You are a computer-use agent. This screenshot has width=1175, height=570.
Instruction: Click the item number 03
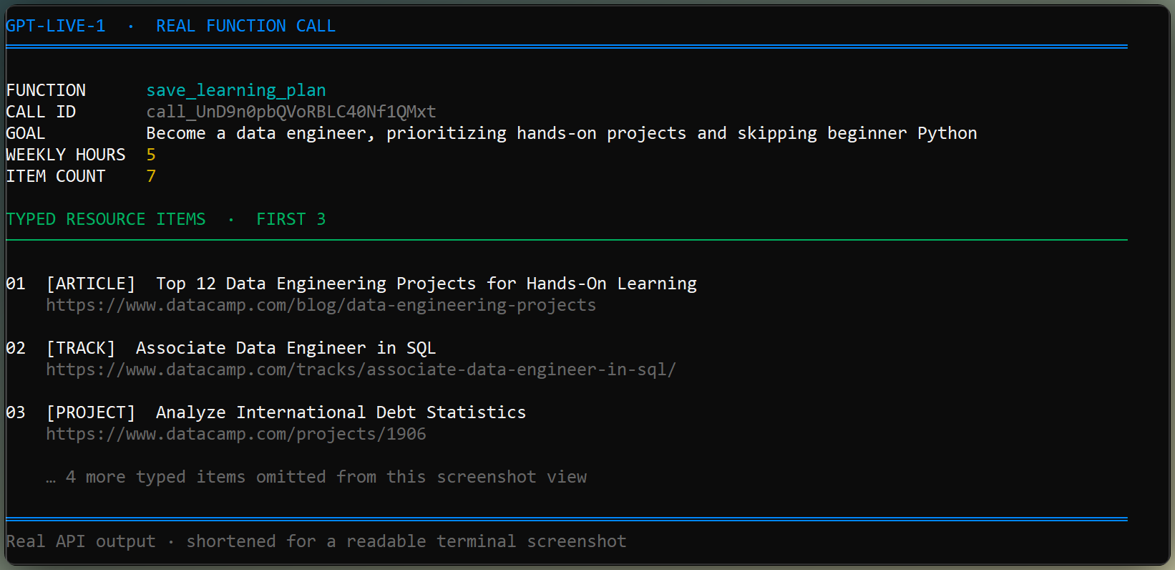point(16,413)
